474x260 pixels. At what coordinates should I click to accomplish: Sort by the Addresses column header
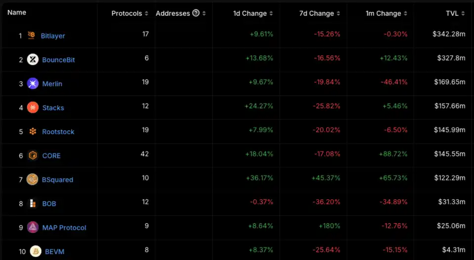(172, 13)
